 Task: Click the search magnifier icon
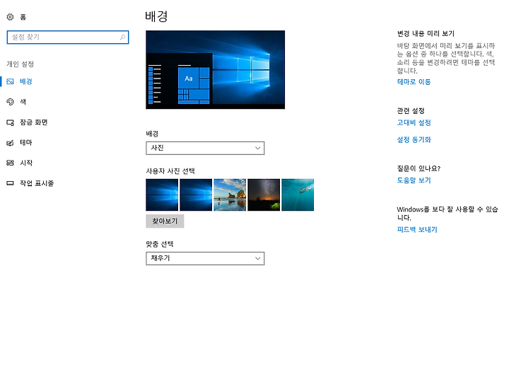tap(122, 37)
